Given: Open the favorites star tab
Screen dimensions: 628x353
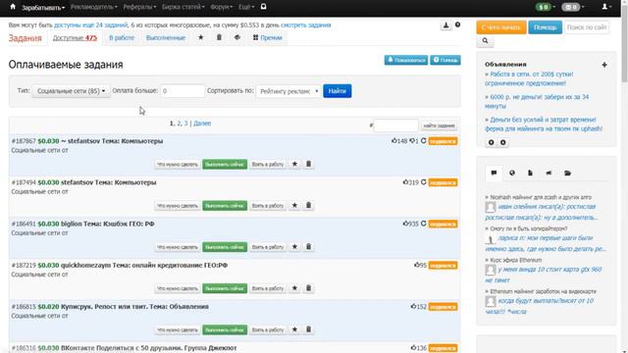Looking at the screenshot, I should [200, 37].
